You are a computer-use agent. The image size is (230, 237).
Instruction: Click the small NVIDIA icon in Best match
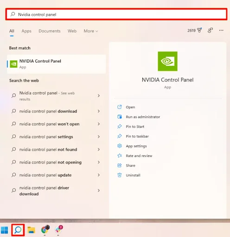click(x=13, y=64)
